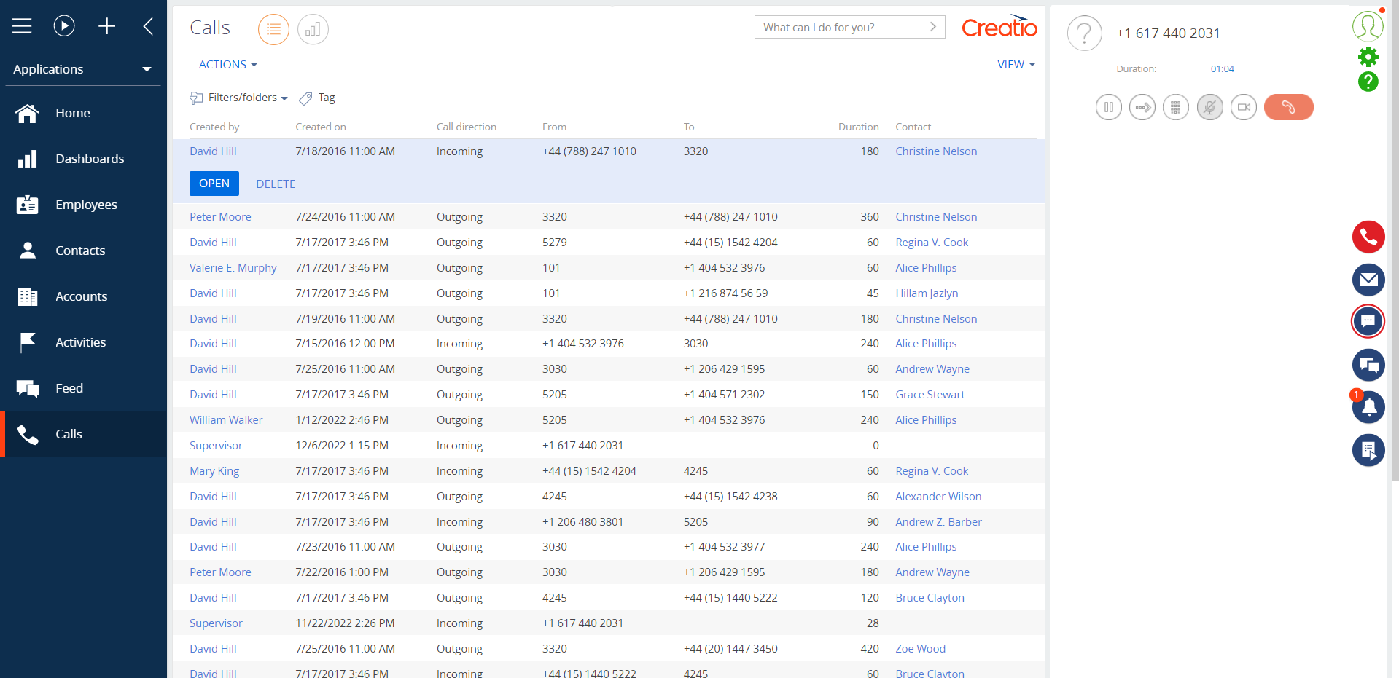Open Activities in the sidebar

[80, 342]
